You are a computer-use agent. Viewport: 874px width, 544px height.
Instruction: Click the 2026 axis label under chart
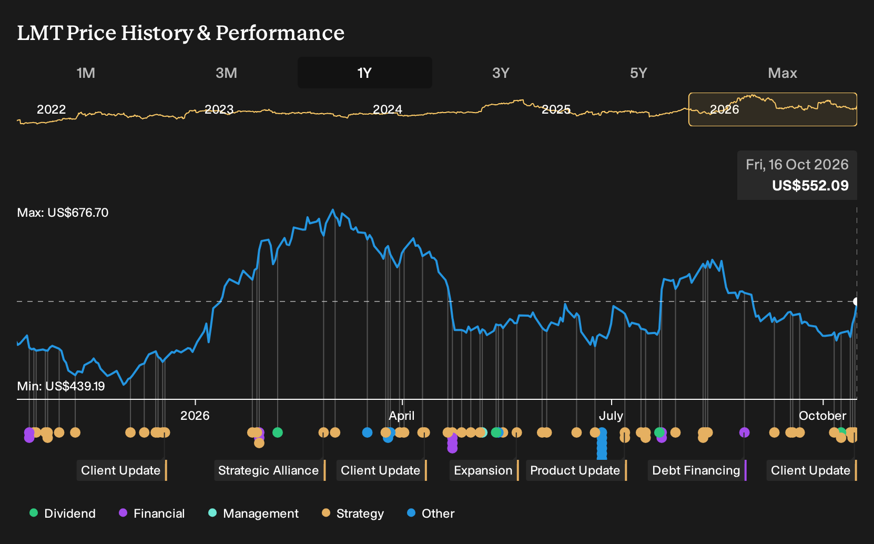(195, 416)
